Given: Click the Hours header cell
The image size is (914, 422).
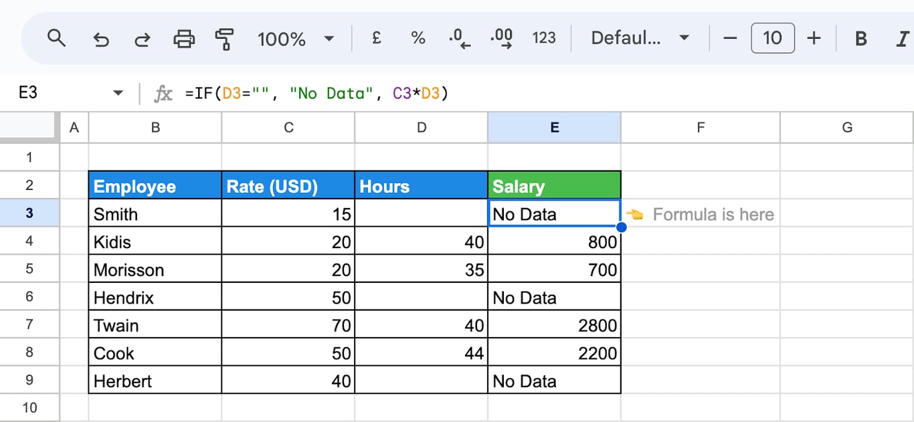Looking at the screenshot, I should coord(422,185).
